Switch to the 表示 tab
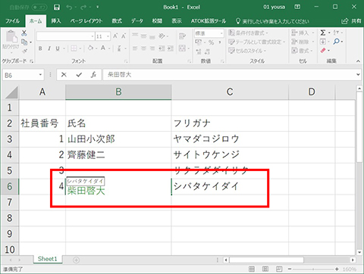This screenshot has height=274, width=364. 177,21
